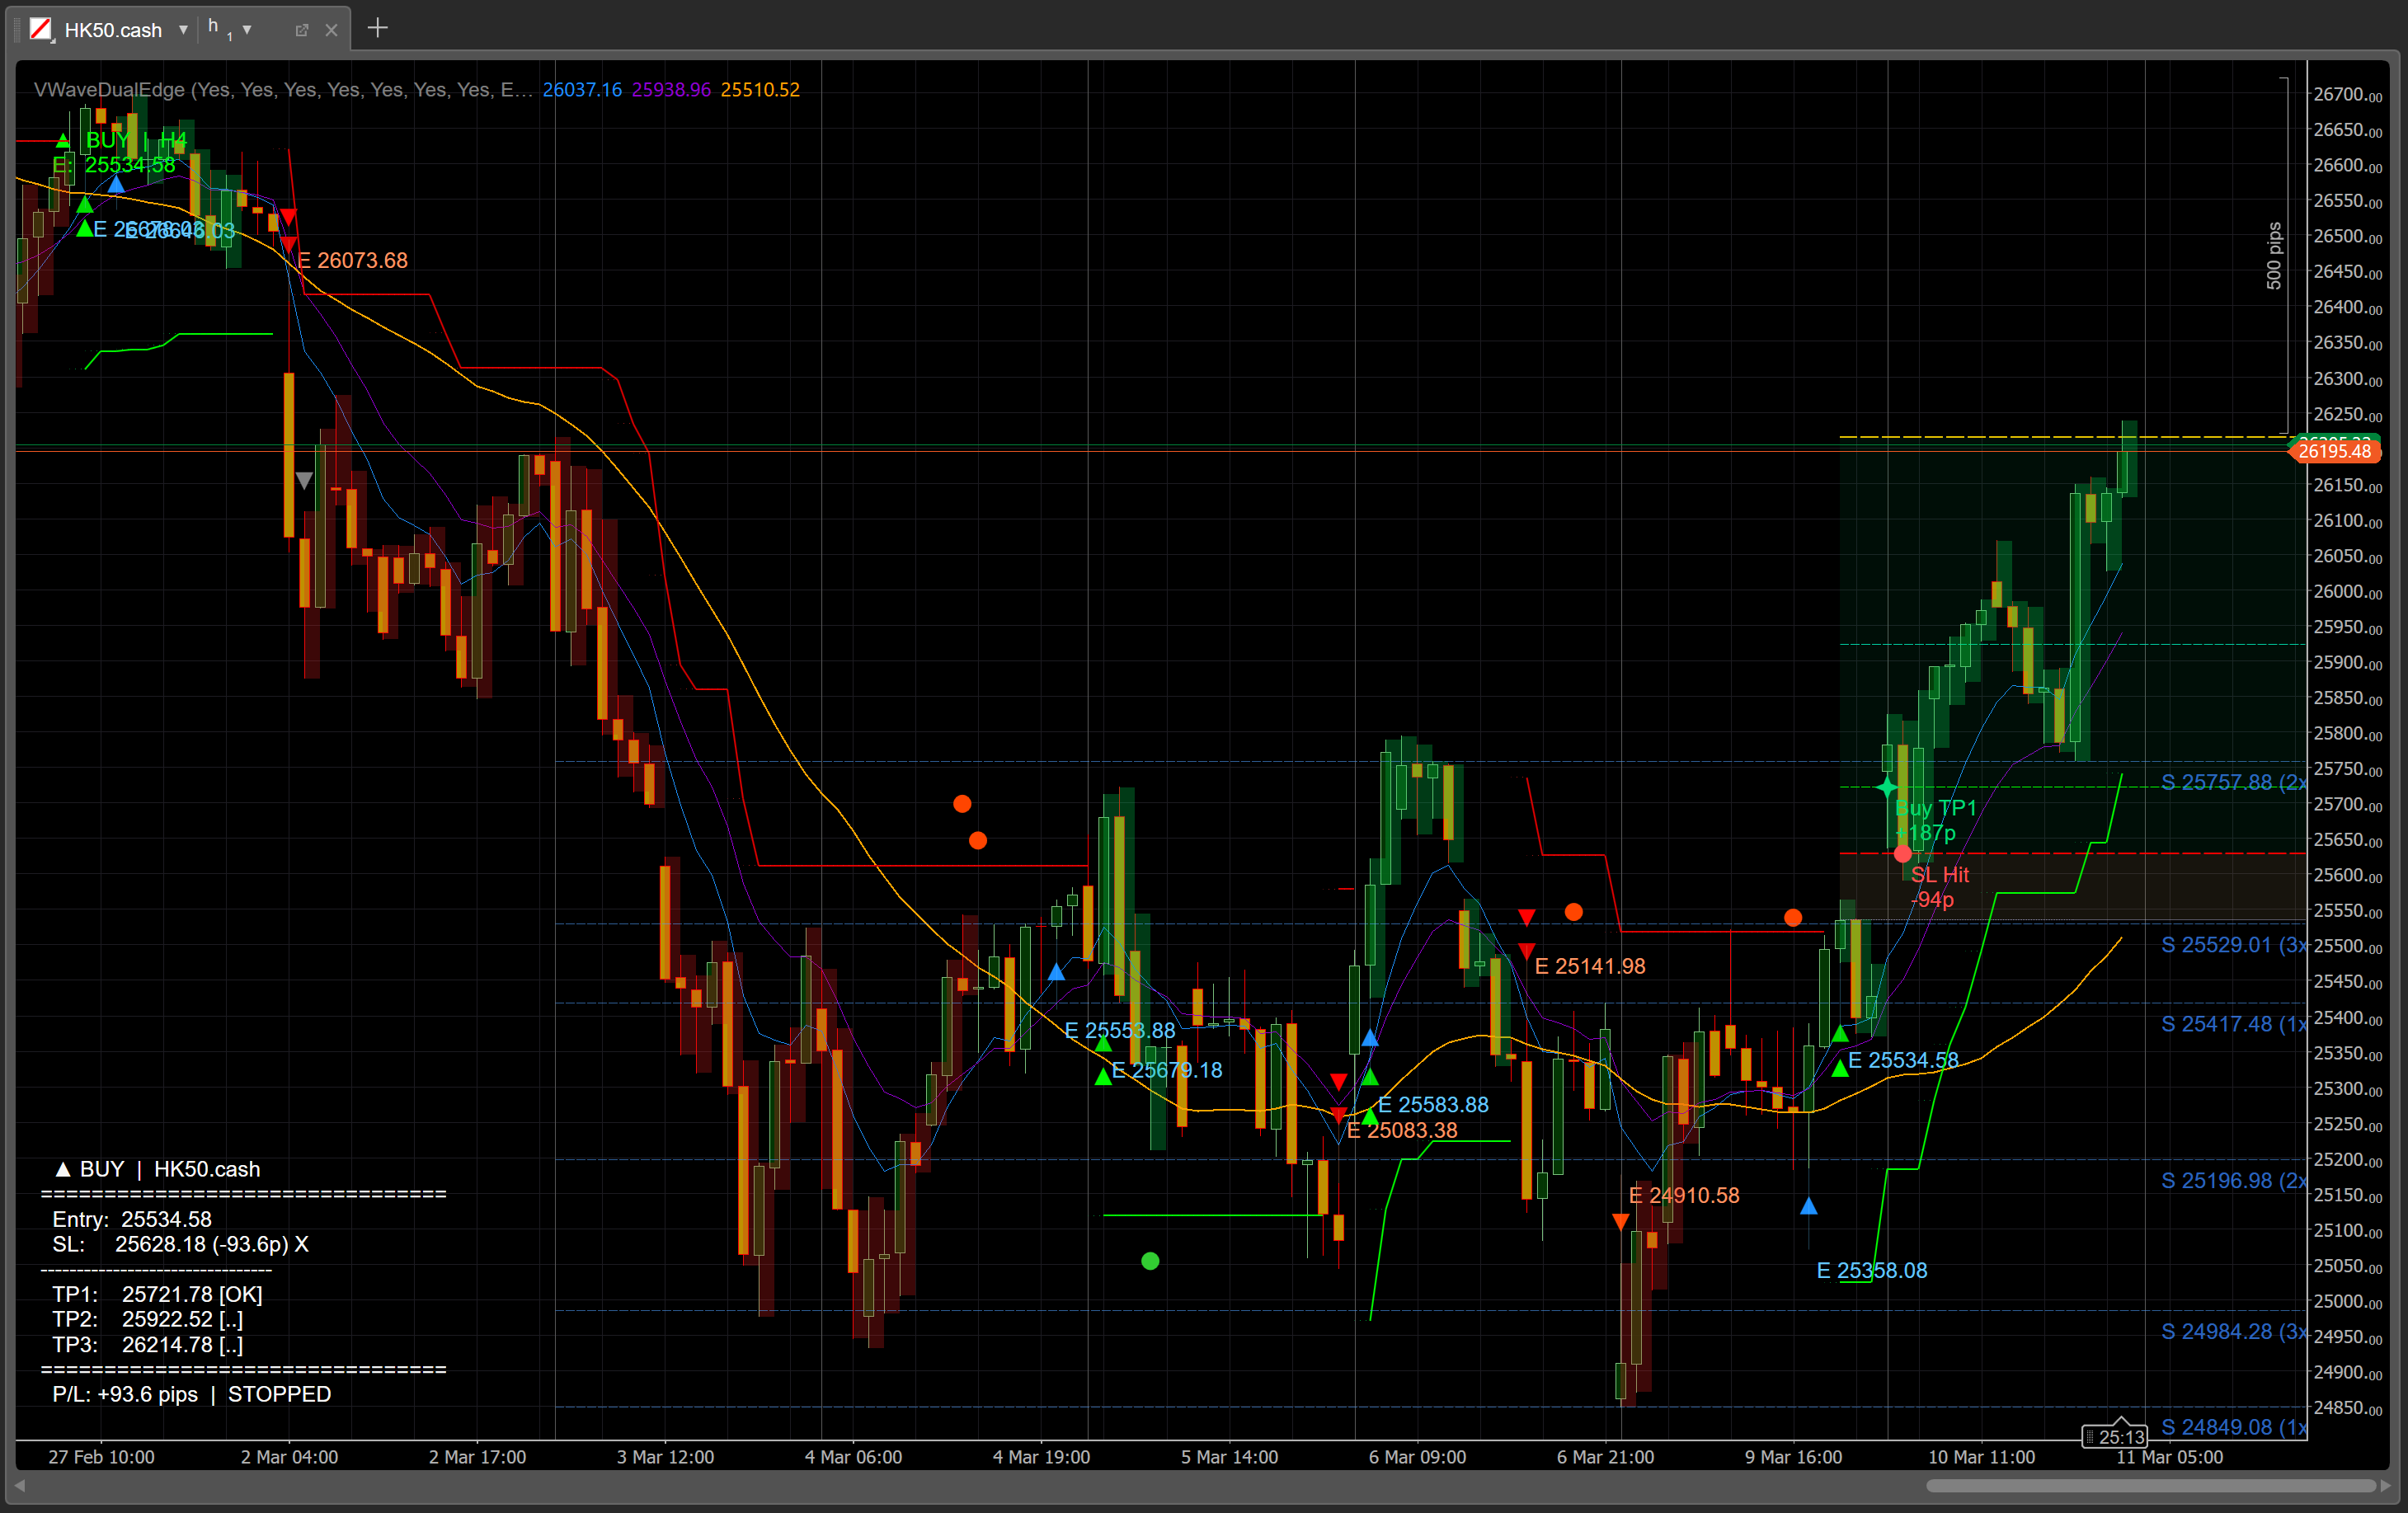
Task: Click the horizontal chart scrollbar thumb
Action: pyautogui.click(x=2150, y=1485)
